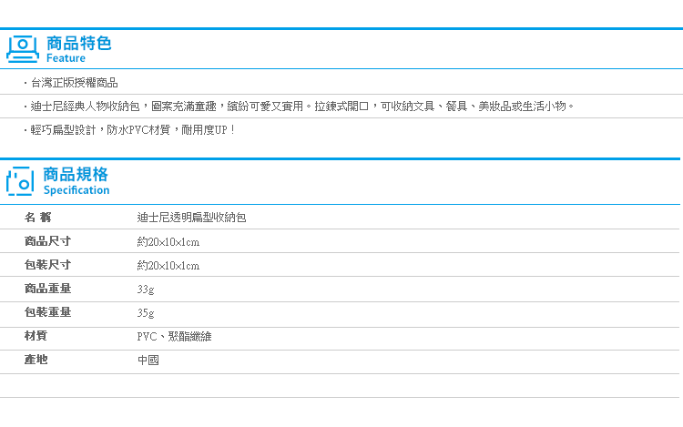Click the 中國 origin value

click(148, 360)
